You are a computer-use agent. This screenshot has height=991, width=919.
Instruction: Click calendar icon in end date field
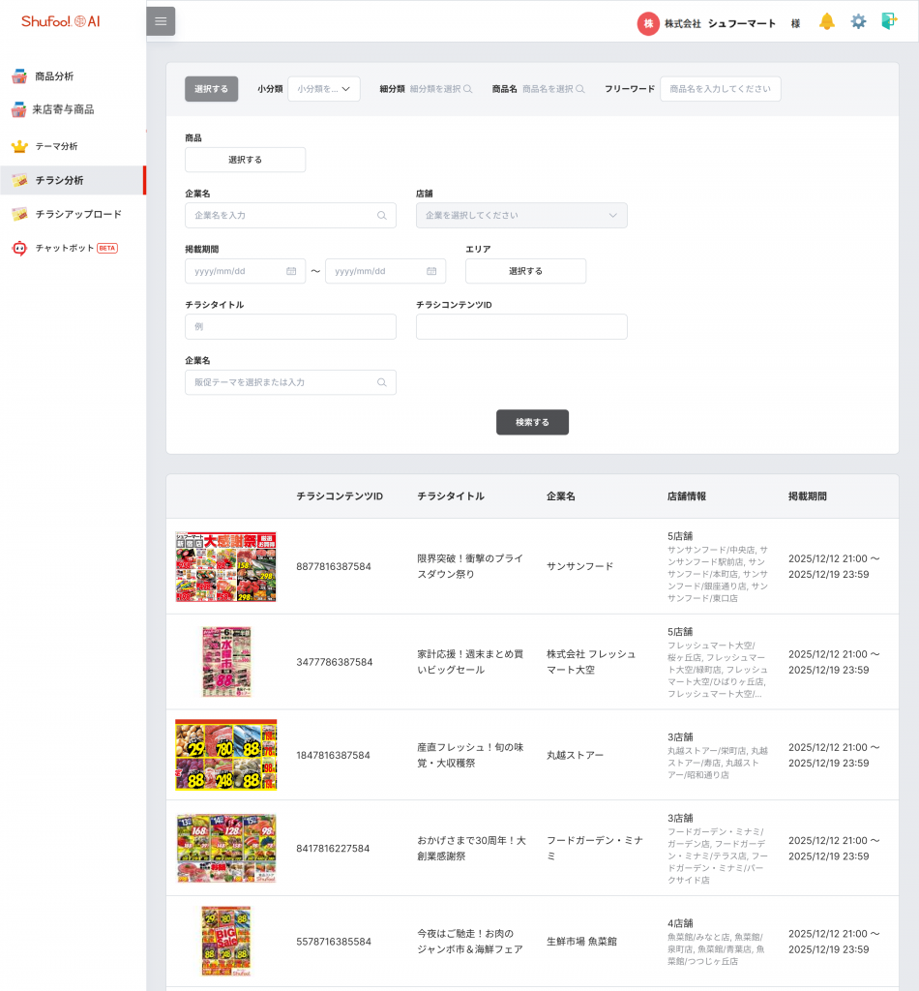pos(431,271)
